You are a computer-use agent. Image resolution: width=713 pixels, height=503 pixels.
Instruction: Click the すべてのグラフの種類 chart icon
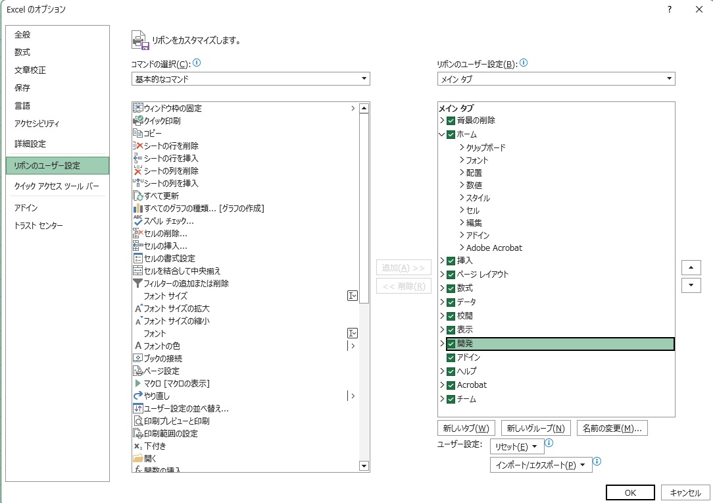137,208
